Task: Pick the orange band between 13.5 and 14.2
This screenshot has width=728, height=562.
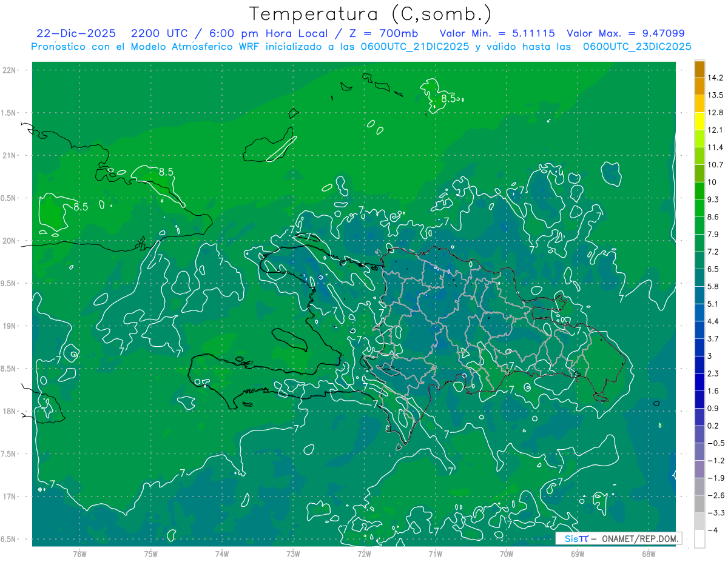Action: coord(699,87)
